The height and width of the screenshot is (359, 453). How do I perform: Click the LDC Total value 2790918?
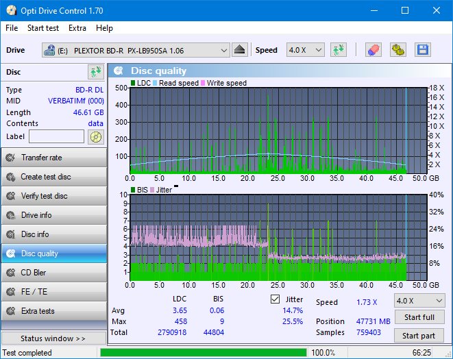pos(172,332)
